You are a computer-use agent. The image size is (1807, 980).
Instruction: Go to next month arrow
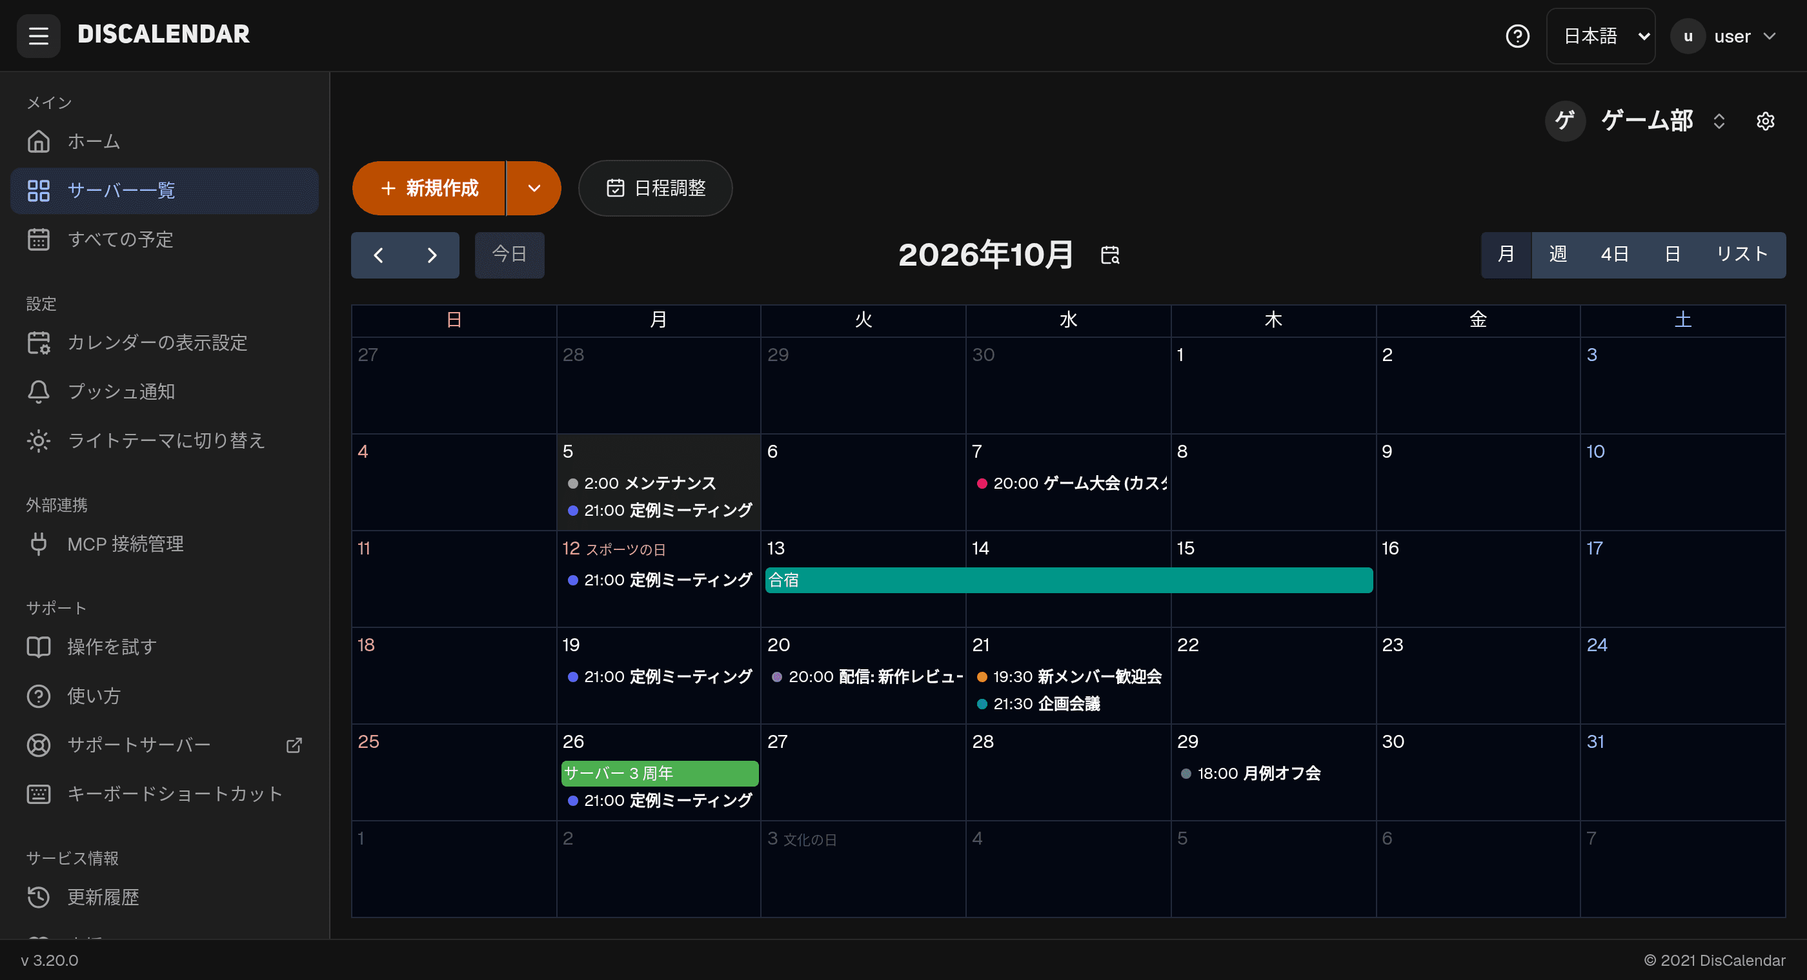point(432,255)
